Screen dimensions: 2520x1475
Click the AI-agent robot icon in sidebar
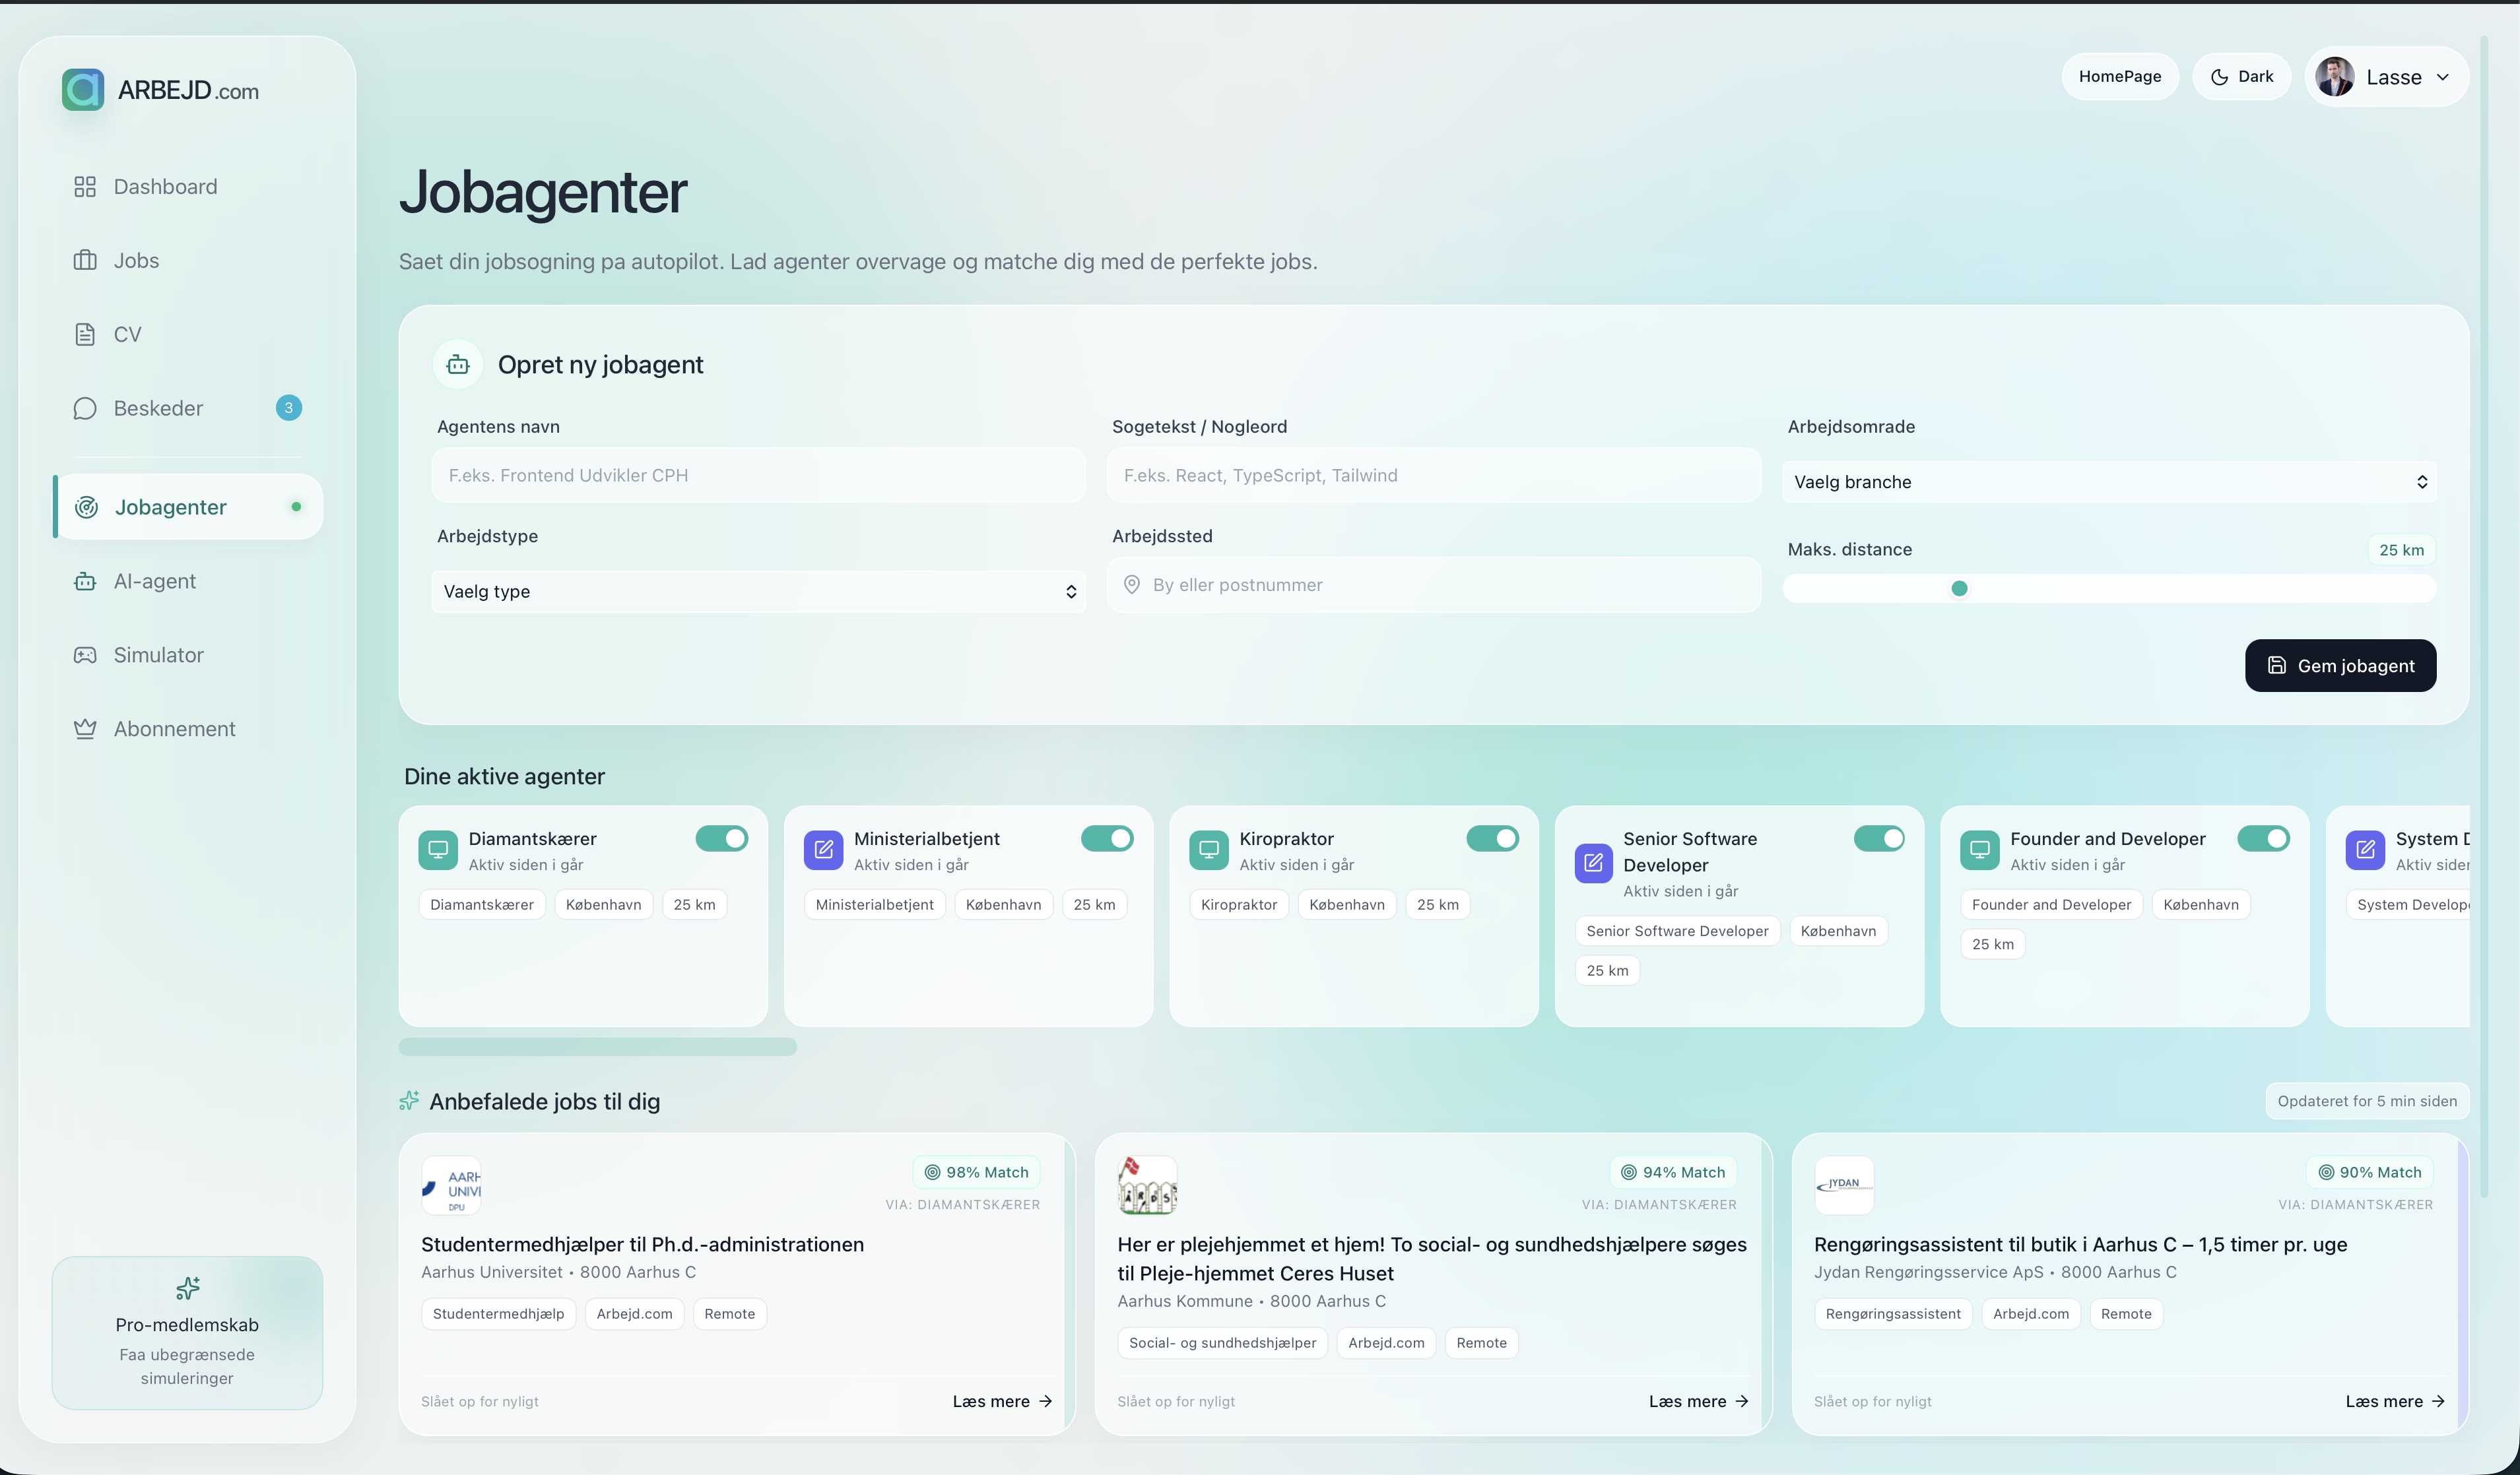tap(85, 581)
